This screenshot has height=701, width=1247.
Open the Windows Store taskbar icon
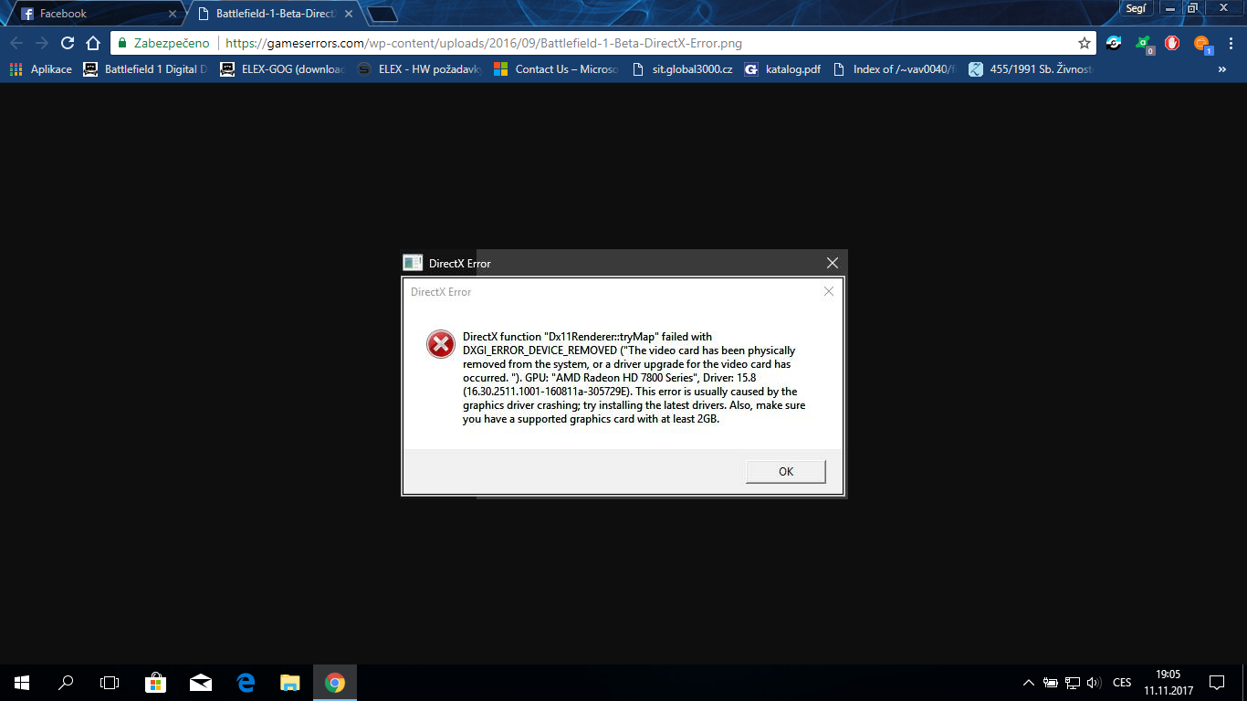(155, 683)
